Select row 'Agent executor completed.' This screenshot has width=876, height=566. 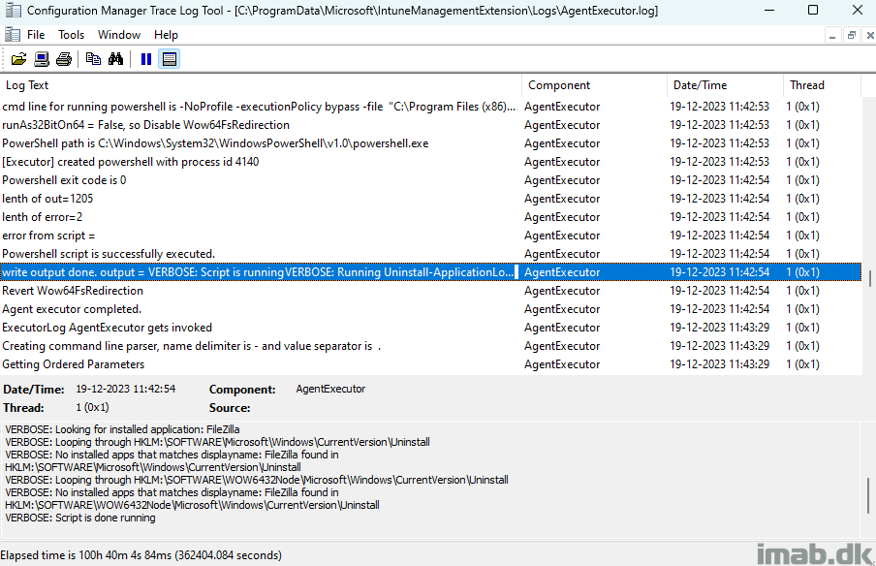click(430, 309)
